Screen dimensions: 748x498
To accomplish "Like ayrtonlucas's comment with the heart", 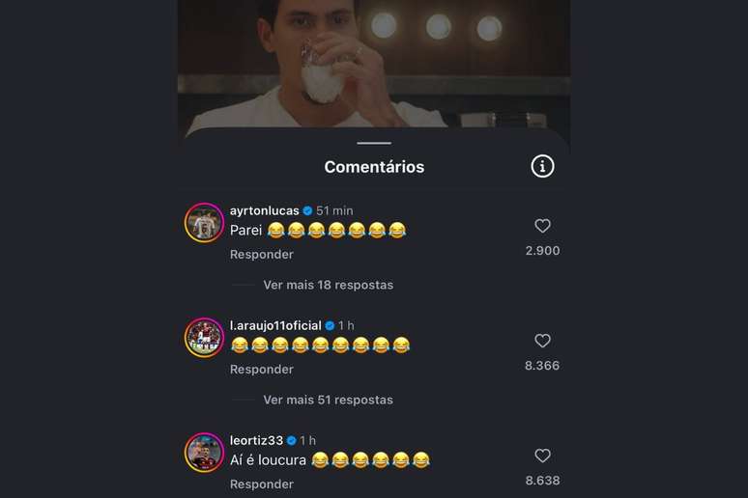I will click(543, 226).
